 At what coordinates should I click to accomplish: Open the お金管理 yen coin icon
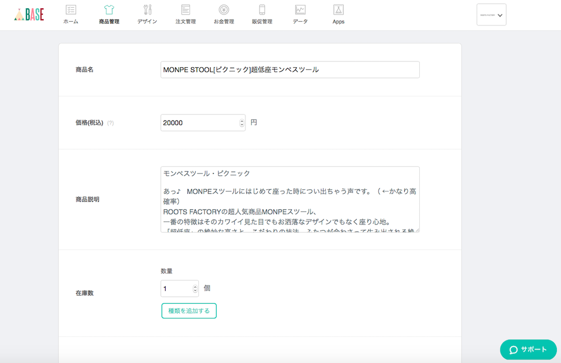tap(223, 10)
